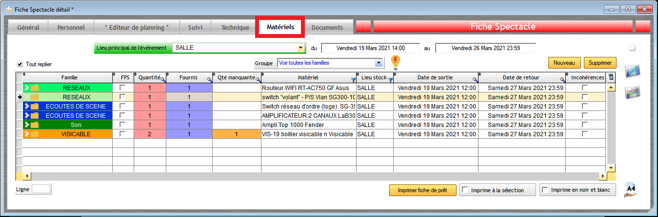Open the table options icon above the vertical scrollbar
Image resolution: width=658 pixels, height=217 pixels.
click(x=611, y=77)
